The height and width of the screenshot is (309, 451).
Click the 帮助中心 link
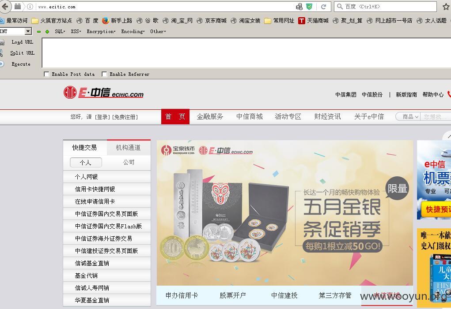click(433, 95)
